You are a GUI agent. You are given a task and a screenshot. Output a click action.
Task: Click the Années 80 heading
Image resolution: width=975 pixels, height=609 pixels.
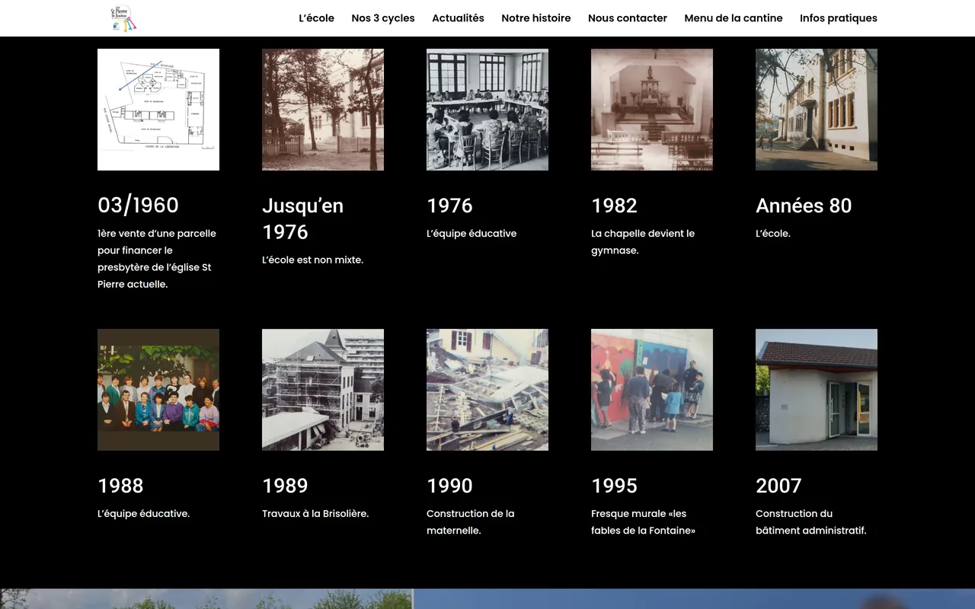coord(804,206)
